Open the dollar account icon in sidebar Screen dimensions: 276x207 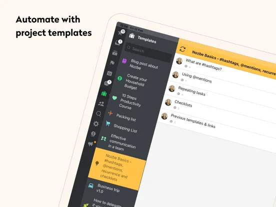93,134
